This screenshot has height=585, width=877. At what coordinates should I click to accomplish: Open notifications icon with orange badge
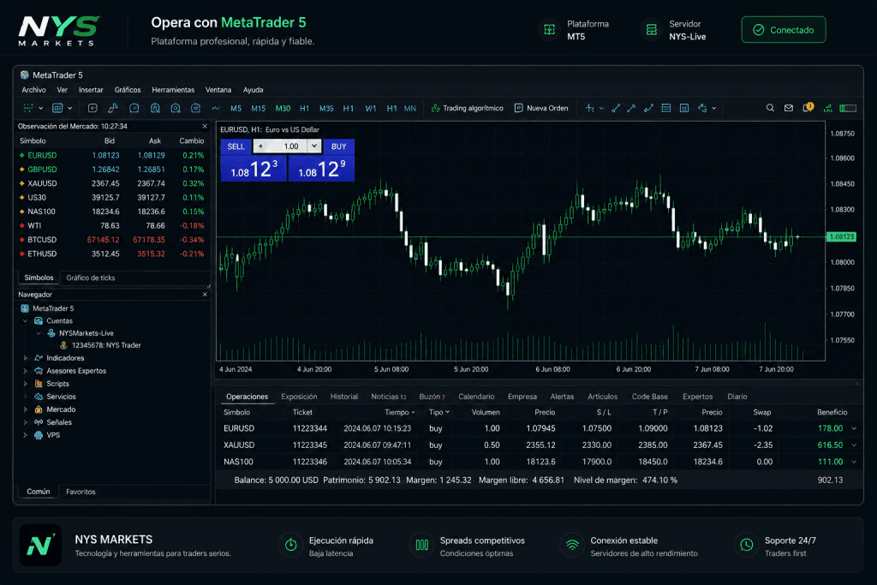(x=808, y=107)
